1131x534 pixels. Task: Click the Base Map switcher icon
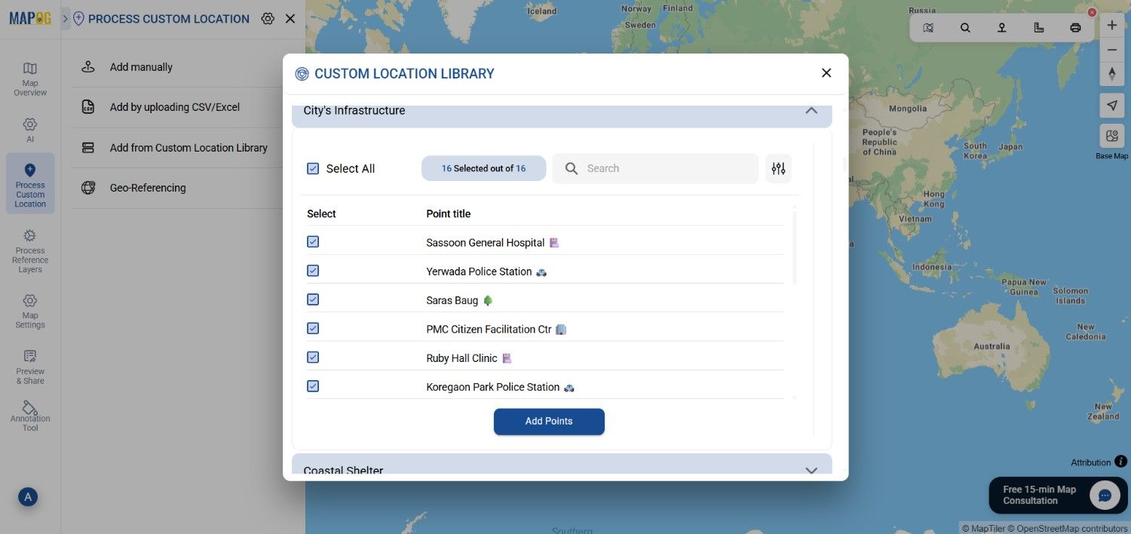click(1111, 137)
